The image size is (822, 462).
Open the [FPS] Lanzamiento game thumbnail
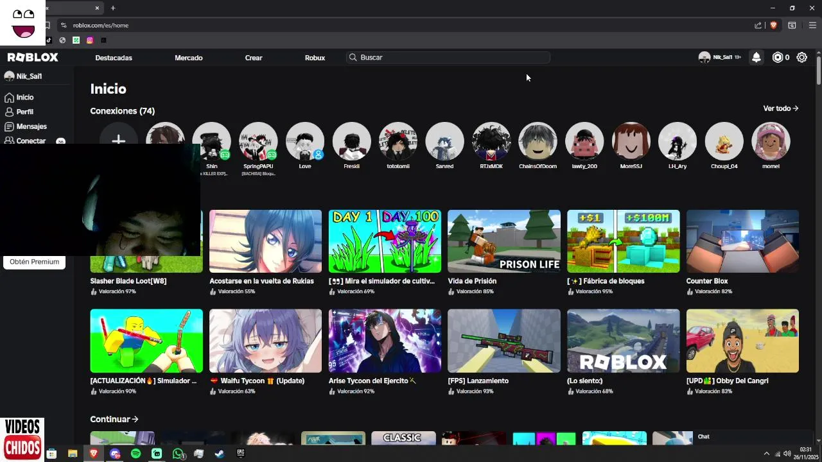tap(504, 341)
